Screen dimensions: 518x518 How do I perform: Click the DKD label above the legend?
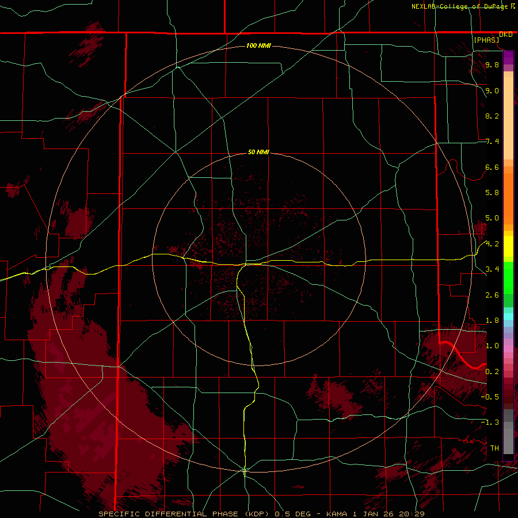(x=505, y=35)
